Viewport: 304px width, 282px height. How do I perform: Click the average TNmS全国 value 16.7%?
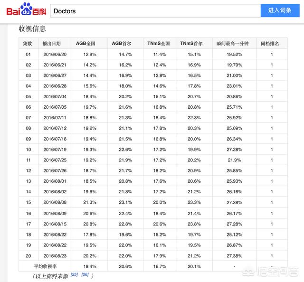point(160,266)
